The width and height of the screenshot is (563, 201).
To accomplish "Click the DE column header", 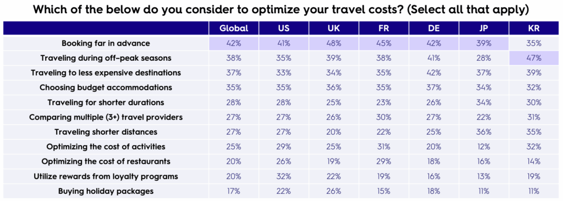I will click(x=434, y=28).
